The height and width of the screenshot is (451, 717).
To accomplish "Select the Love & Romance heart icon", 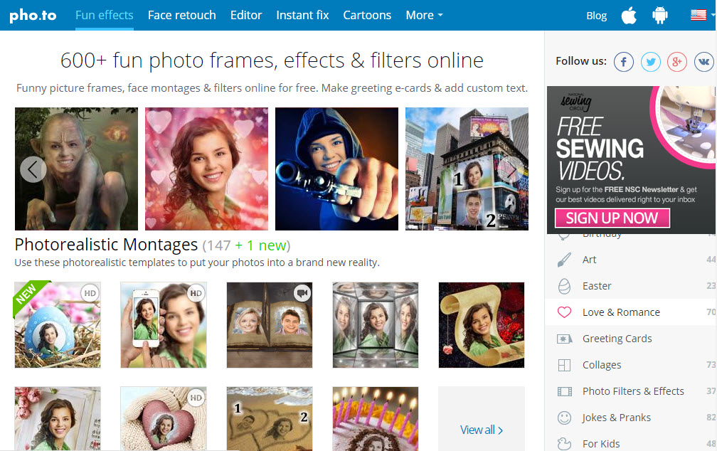I will tap(564, 312).
